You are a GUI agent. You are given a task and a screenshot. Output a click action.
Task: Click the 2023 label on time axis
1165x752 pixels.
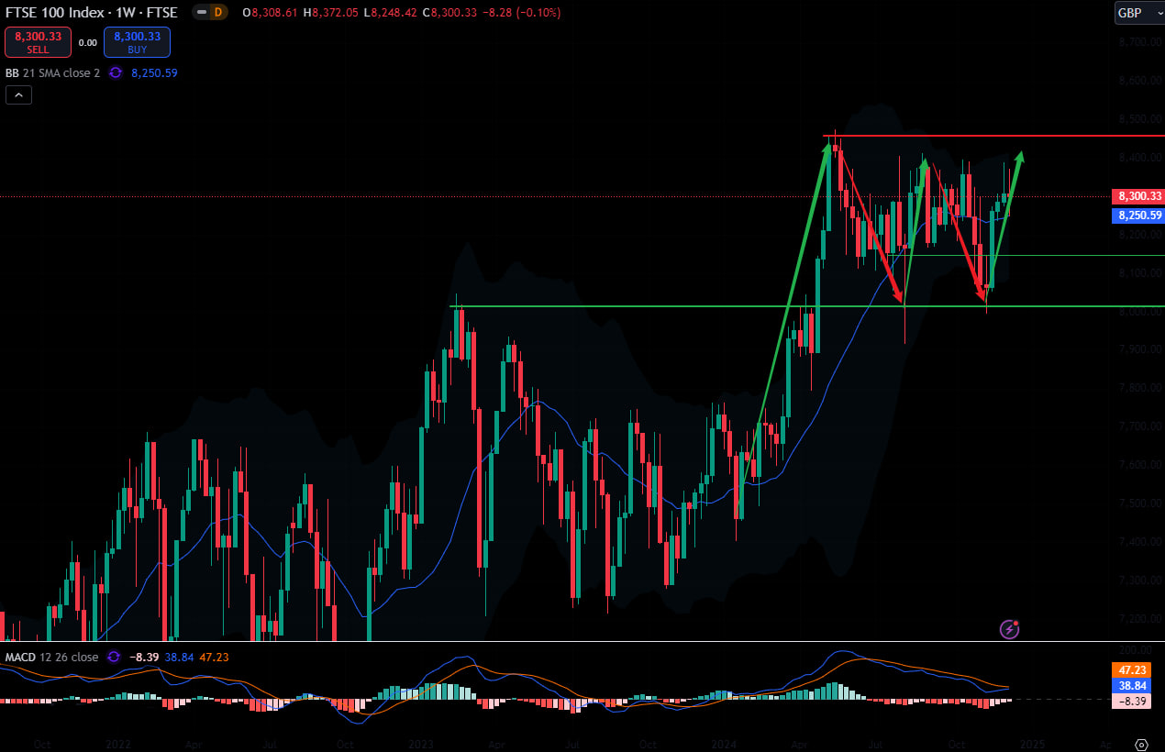click(x=421, y=744)
